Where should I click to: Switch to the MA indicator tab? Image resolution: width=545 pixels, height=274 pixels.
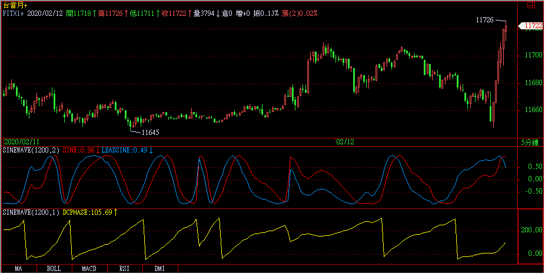pos(19,269)
